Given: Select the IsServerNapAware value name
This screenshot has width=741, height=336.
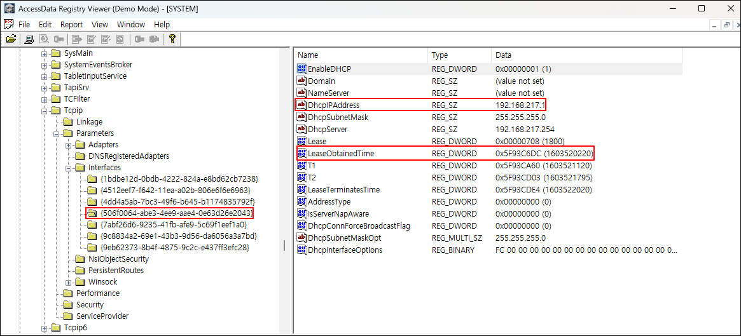Looking at the screenshot, I should pyautogui.click(x=338, y=213).
